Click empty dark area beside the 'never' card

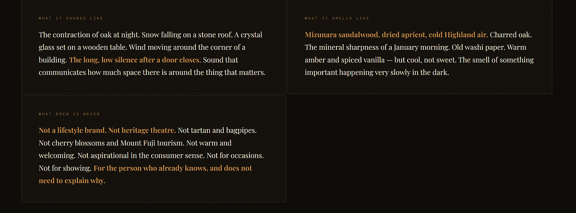tap(420, 149)
